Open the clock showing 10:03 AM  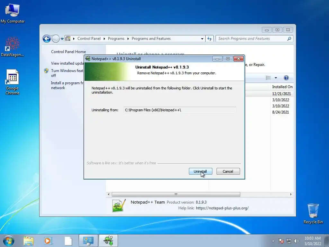point(313,241)
